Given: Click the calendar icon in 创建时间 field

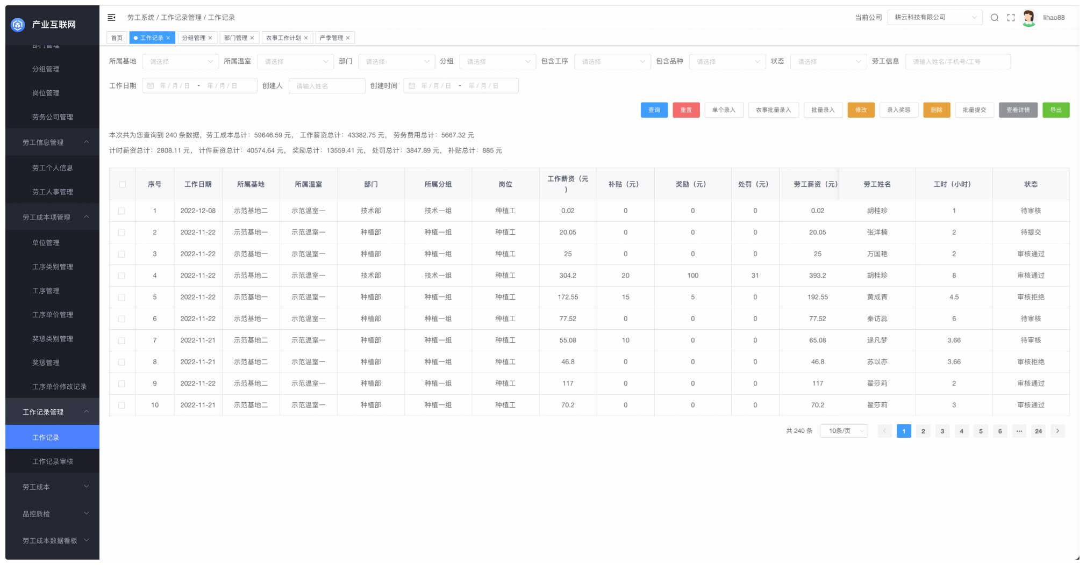Looking at the screenshot, I should 412,86.
